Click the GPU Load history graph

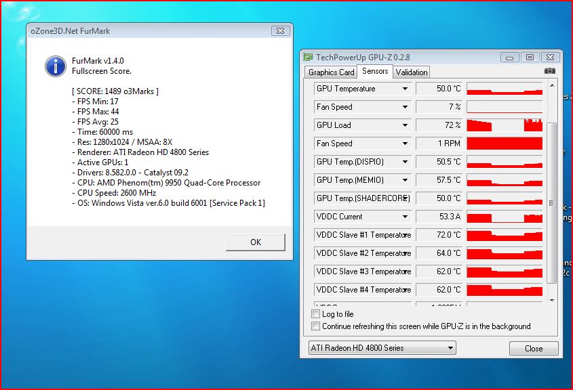click(x=505, y=125)
